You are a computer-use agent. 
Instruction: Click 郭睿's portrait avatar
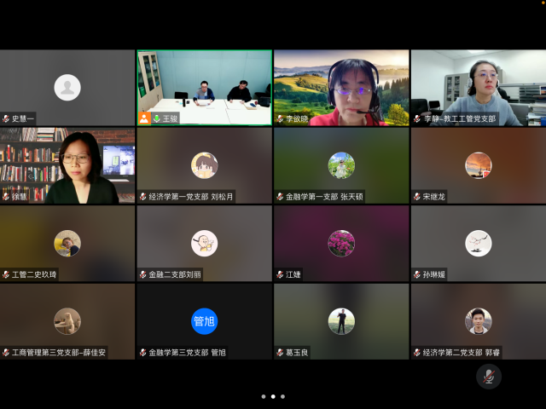click(x=478, y=321)
